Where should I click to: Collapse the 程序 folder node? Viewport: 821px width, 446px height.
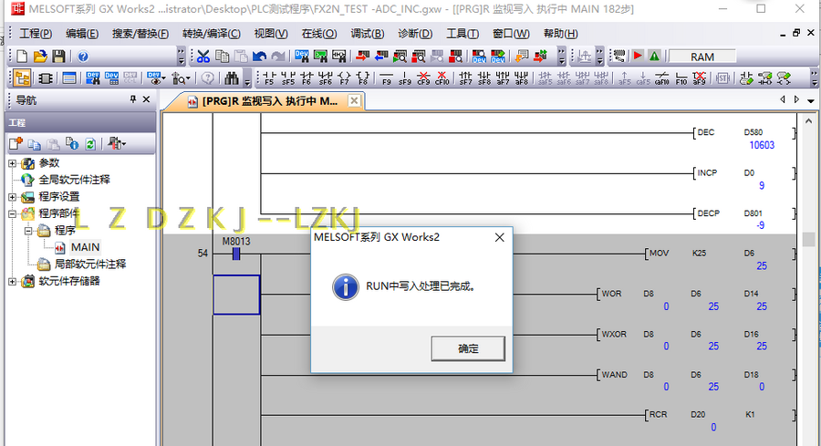tap(29, 231)
